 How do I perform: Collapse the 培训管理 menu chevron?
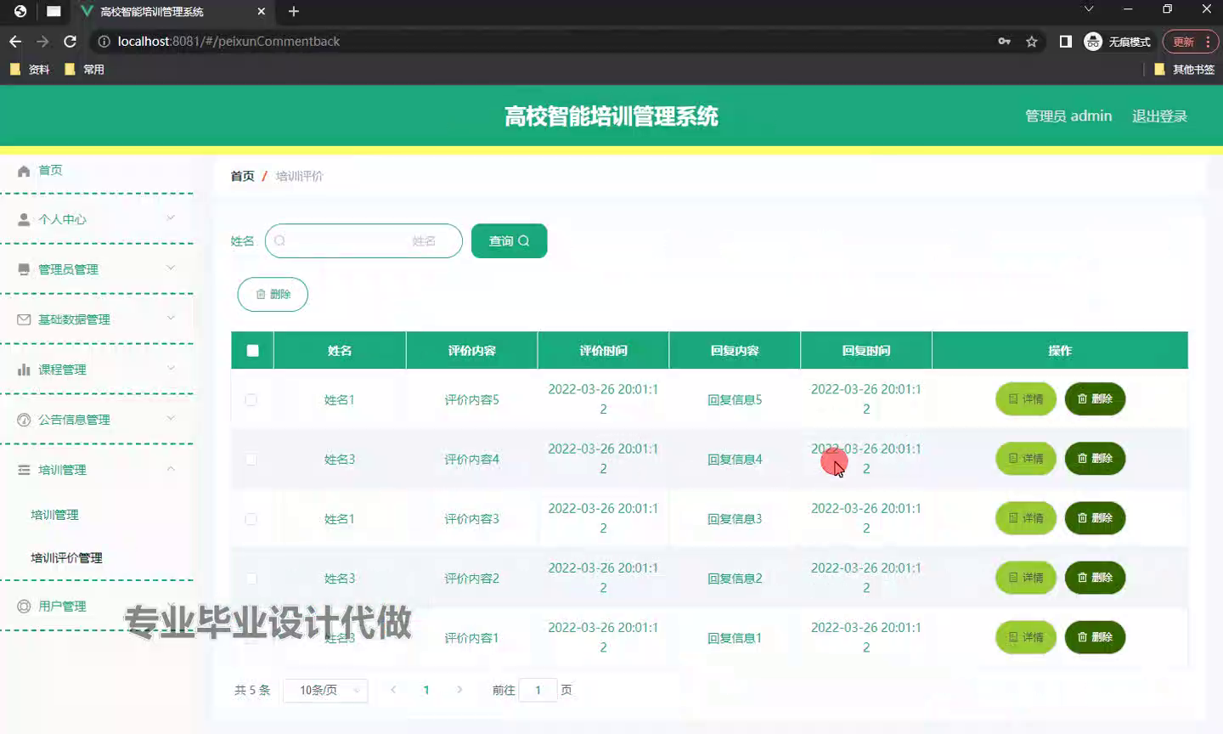point(171,469)
